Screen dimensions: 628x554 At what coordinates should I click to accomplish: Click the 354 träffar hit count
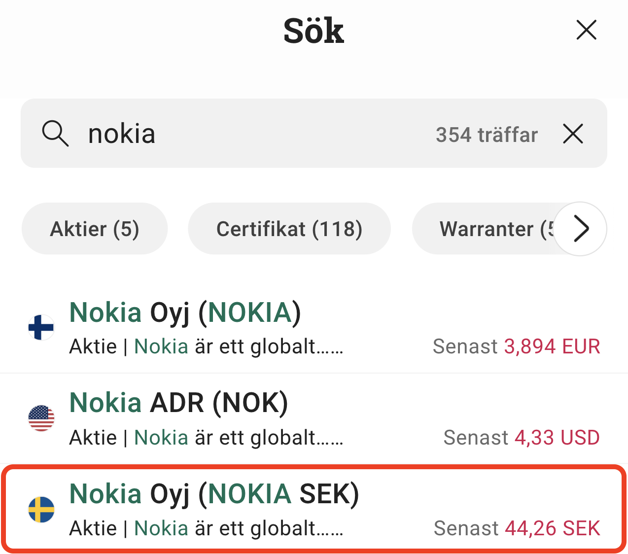(487, 135)
